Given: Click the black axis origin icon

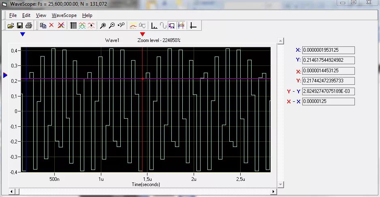Looking at the screenshot, I should [x=193, y=25].
